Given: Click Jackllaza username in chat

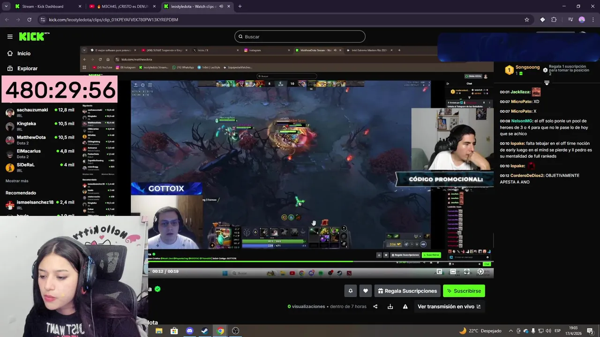Looking at the screenshot, I should pyautogui.click(x=520, y=92).
